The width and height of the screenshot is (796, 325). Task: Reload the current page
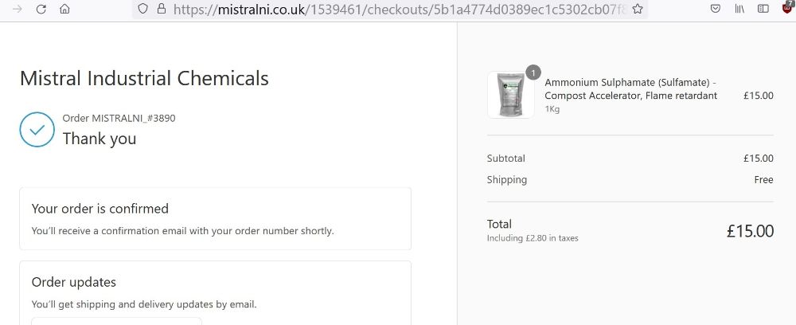pos(41,9)
